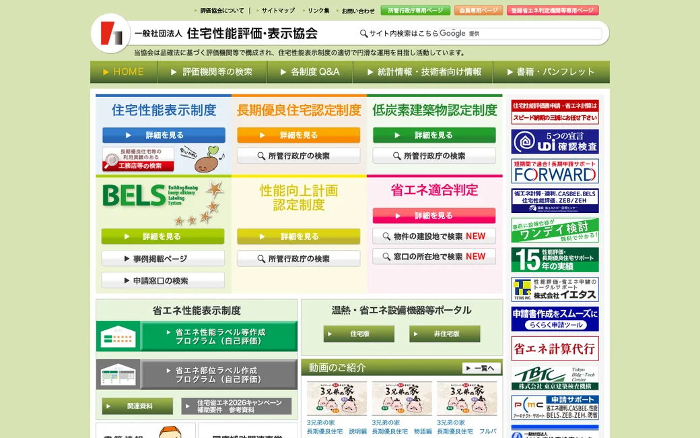This screenshot has height=438, width=700.
Task: View details of 性能向上計画認定制度
Action: (299, 237)
